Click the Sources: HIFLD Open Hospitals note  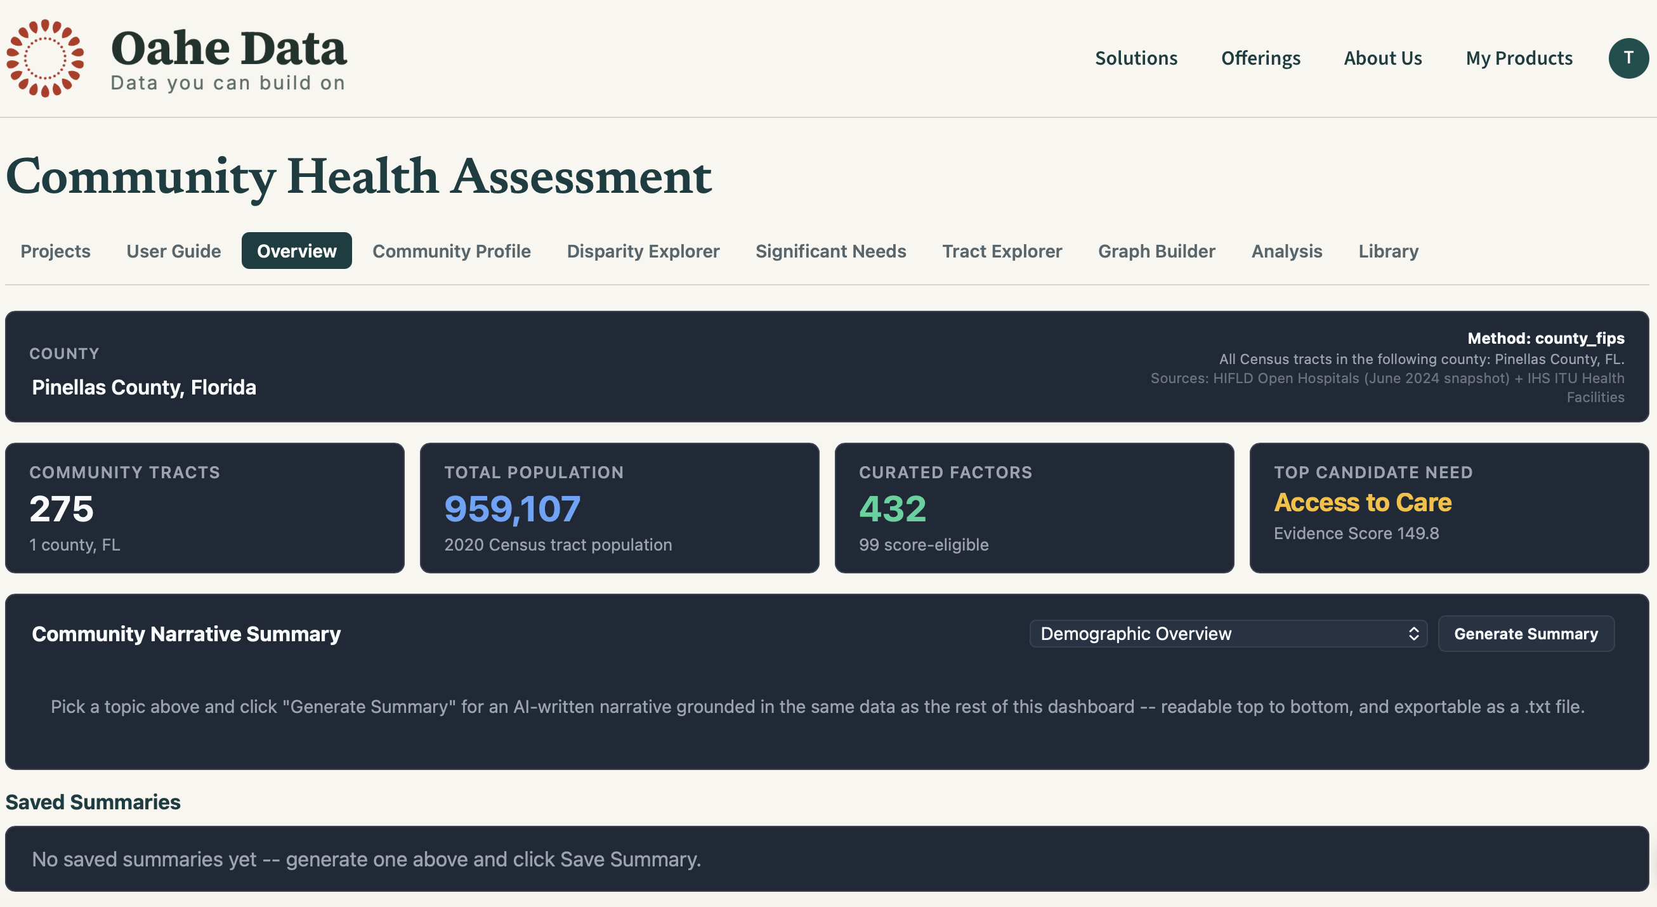click(1387, 388)
